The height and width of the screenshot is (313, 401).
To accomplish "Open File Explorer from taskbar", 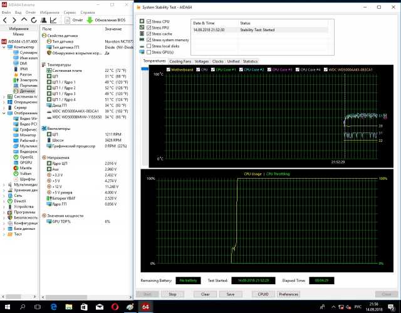I will click(x=69, y=307).
